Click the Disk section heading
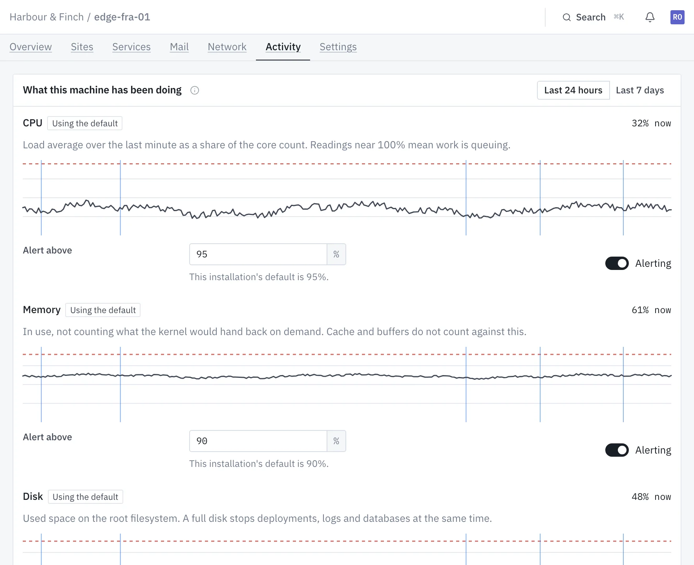694x565 pixels. coord(33,497)
